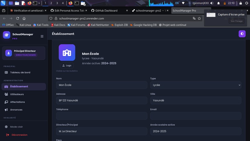This screenshot has height=141, width=250.
Task: Click the empty Email field
Action: 196,116
